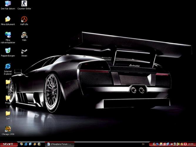Image resolution: width=196 pixels, height=147 pixels.
Task: Click the taskbar clock showing 20:55
Action: 191,144
